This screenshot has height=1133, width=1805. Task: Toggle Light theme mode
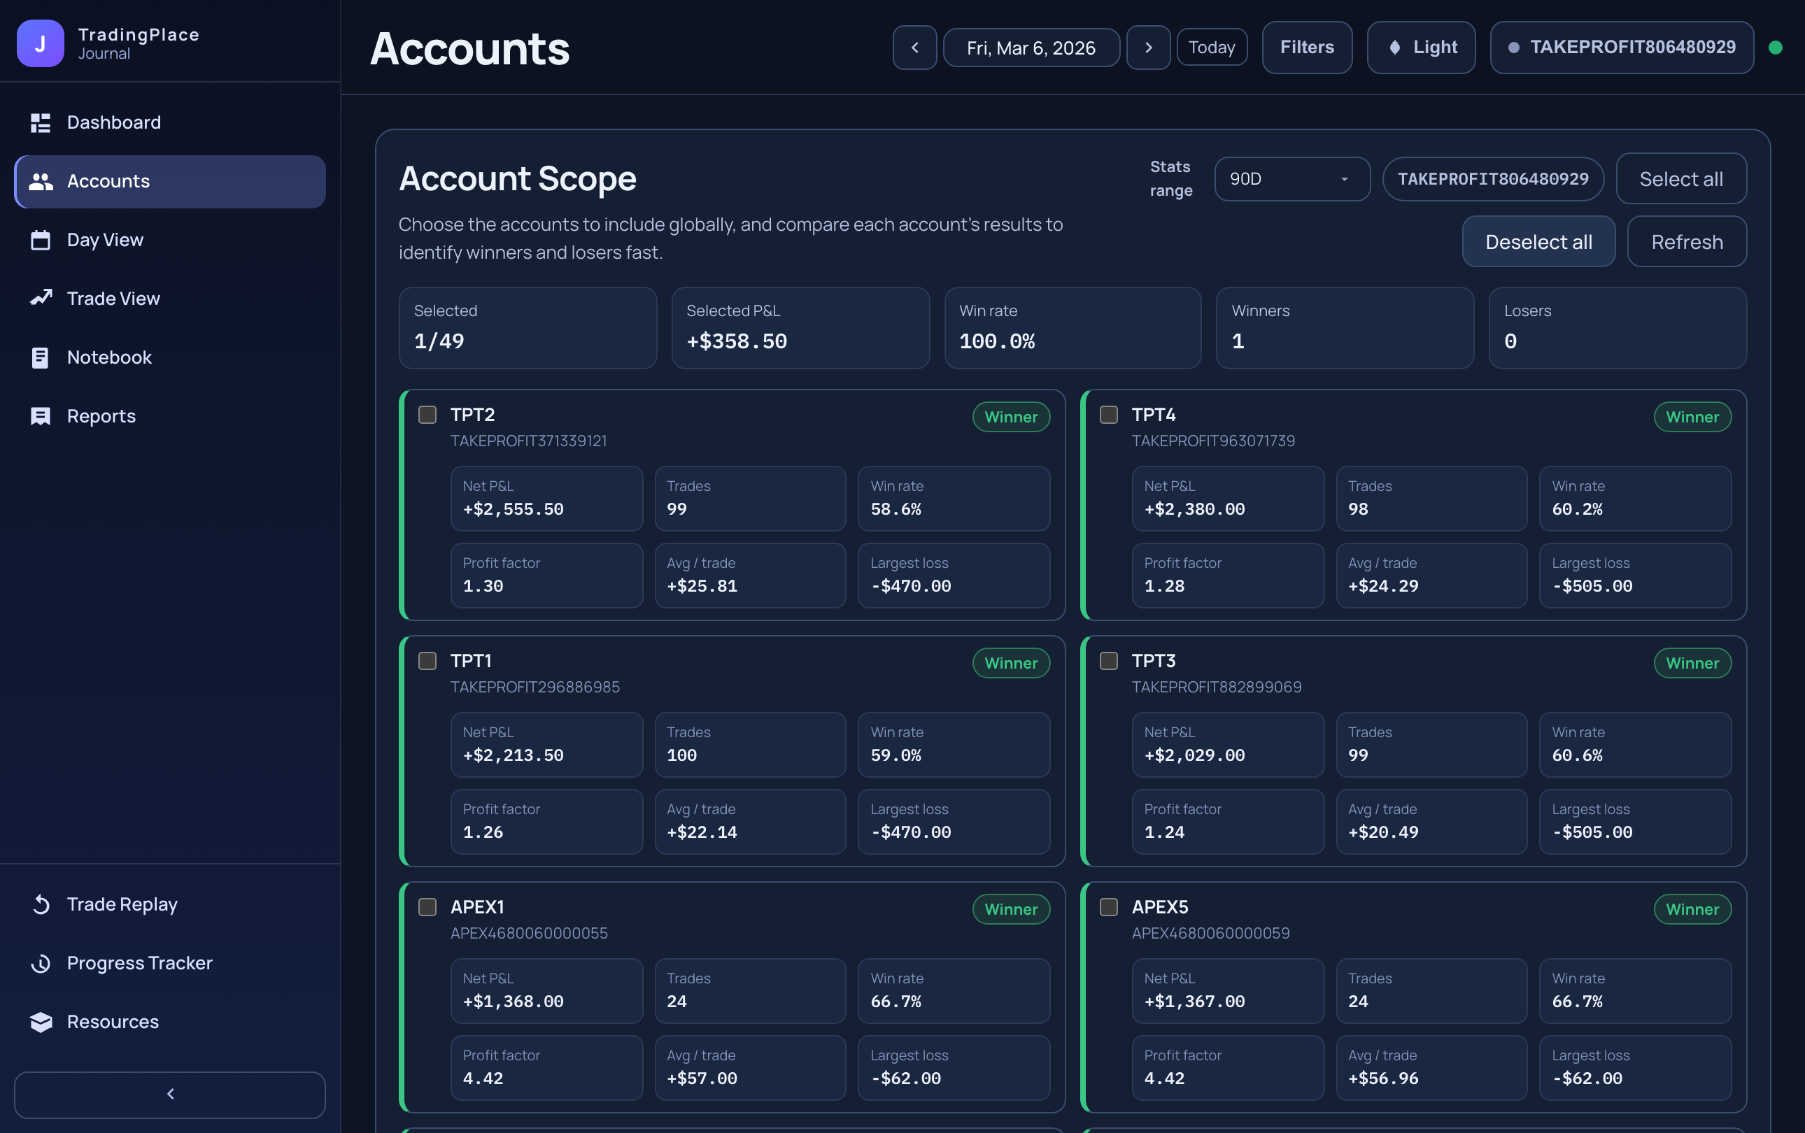pos(1421,48)
